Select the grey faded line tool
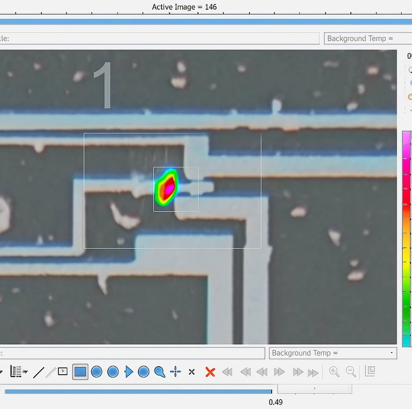The image size is (412, 409). point(51,372)
